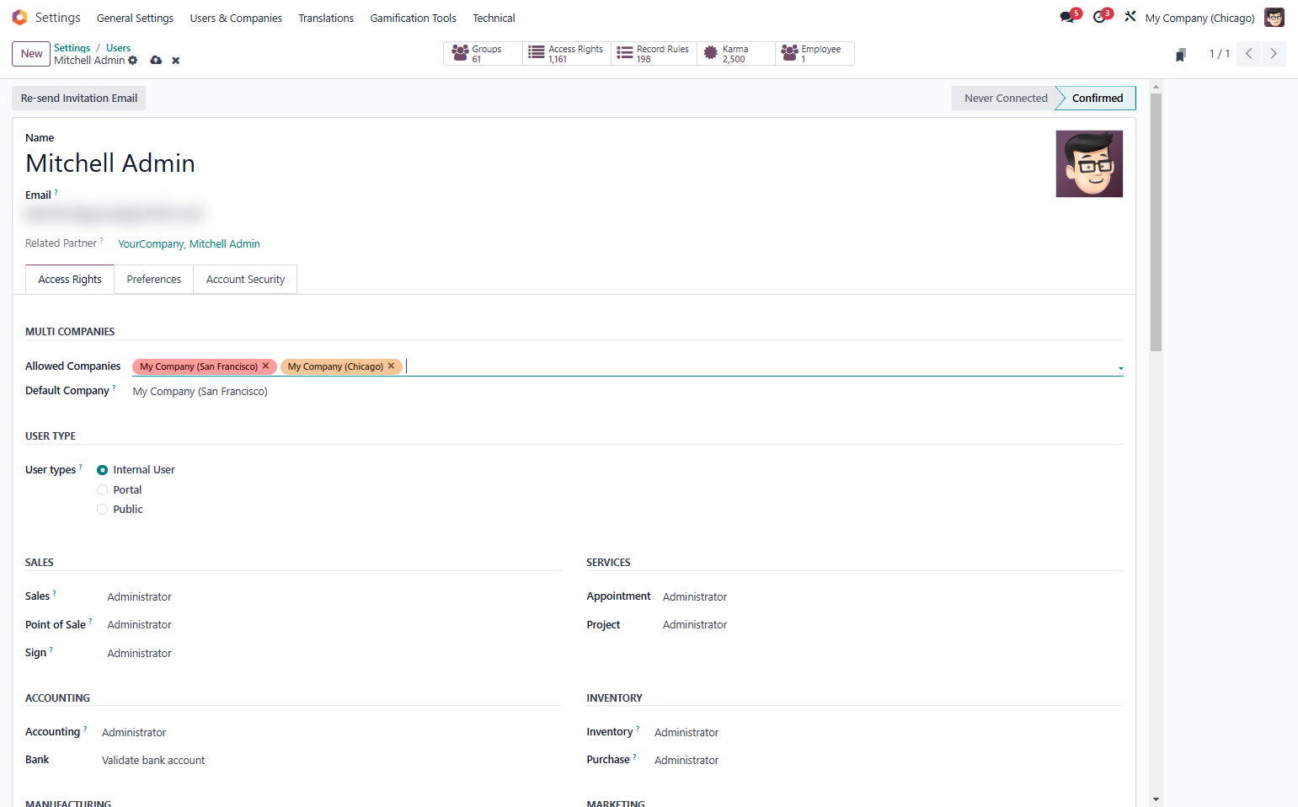Expand the Allowed Companies dropdown arrow
The height and width of the screenshot is (807, 1298).
(x=1120, y=368)
